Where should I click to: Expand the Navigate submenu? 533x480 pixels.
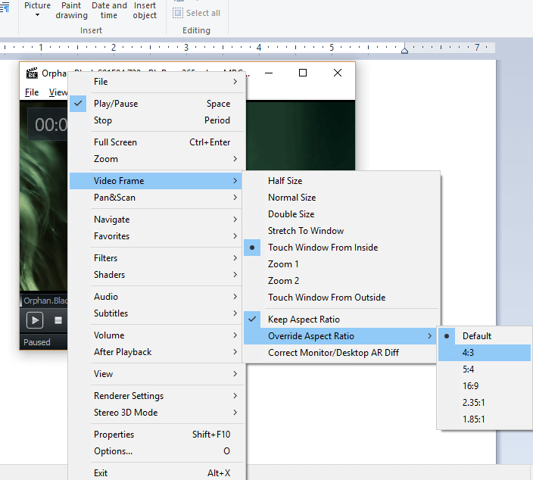[x=156, y=220]
